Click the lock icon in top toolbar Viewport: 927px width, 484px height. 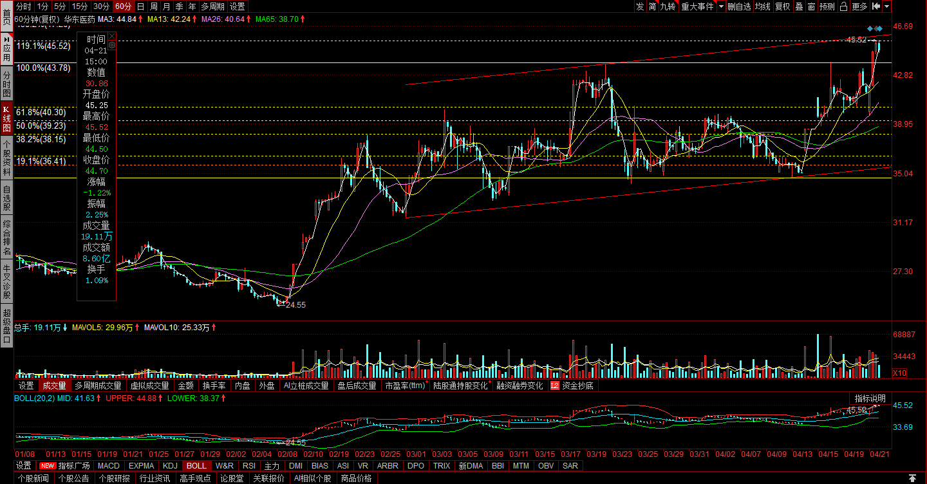click(x=843, y=6)
